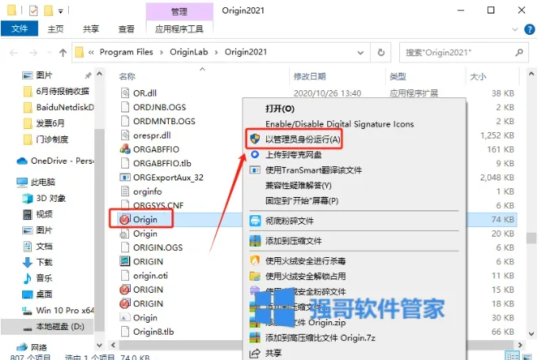Click the admin shield icon in context menu
This screenshot has width=545, height=360.
point(255,139)
